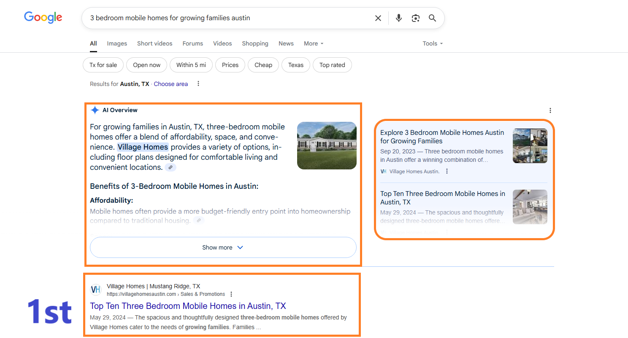Image resolution: width=628 pixels, height=338 pixels.
Task: Open three-dot menu beside Choose area
Action: point(198,84)
